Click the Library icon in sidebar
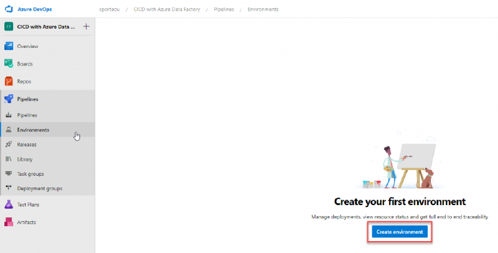Viewport: 498px width, 253px height. (9, 160)
